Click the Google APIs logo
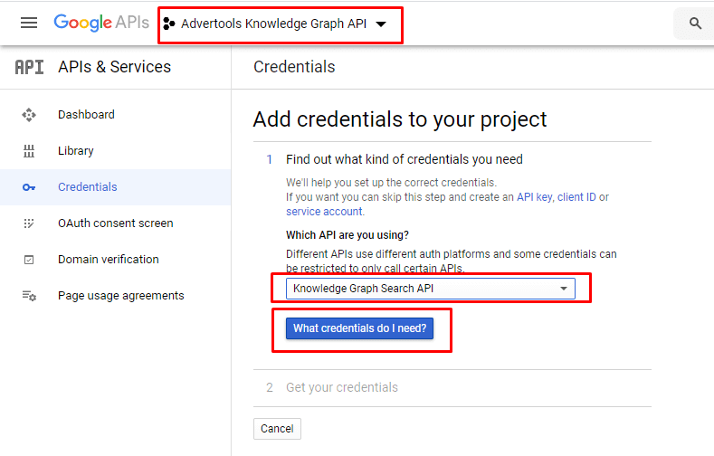This screenshot has height=456, width=714. (101, 23)
